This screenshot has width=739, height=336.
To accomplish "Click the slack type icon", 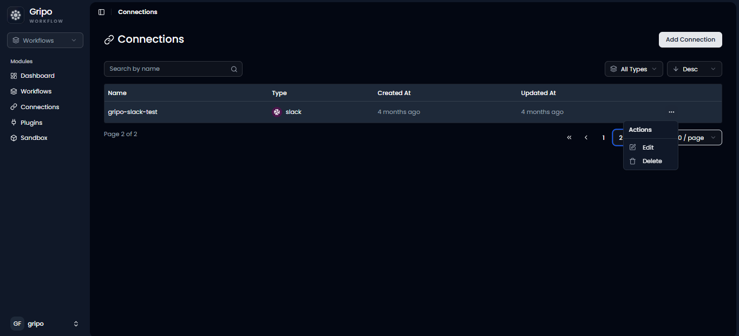I will point(277,112).
